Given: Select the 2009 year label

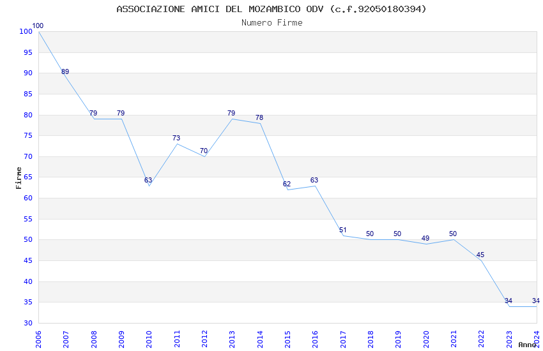Looking at the screenshot, I should 121,340.
